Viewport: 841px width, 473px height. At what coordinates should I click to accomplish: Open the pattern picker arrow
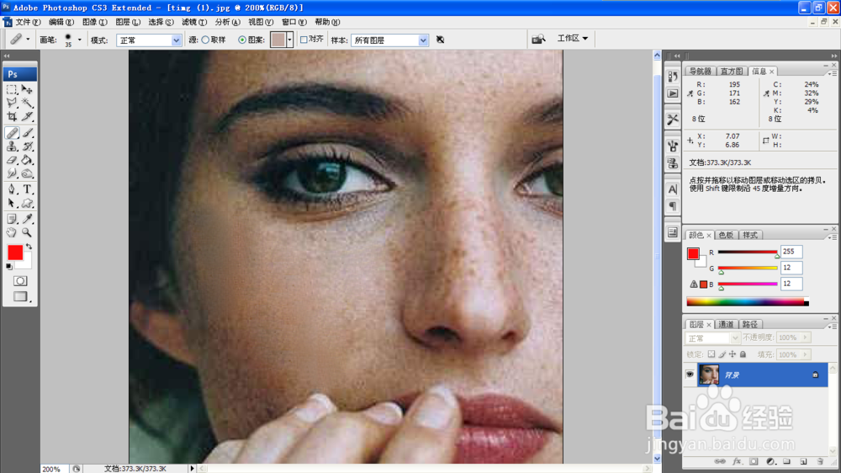(289, 40)
